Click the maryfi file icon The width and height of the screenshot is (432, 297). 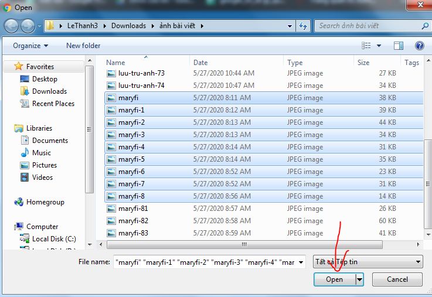[111, 98]
